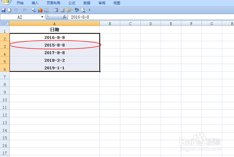Select row 7 header
Screen dimensions: 234x157
[5, 76]
